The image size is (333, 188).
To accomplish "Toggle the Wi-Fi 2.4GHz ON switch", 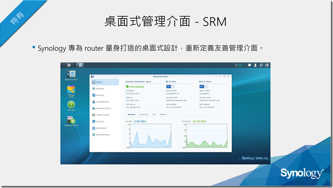I will [204, 86].
